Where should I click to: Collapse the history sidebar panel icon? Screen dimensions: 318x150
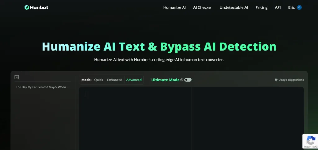(x=17, y=77)
